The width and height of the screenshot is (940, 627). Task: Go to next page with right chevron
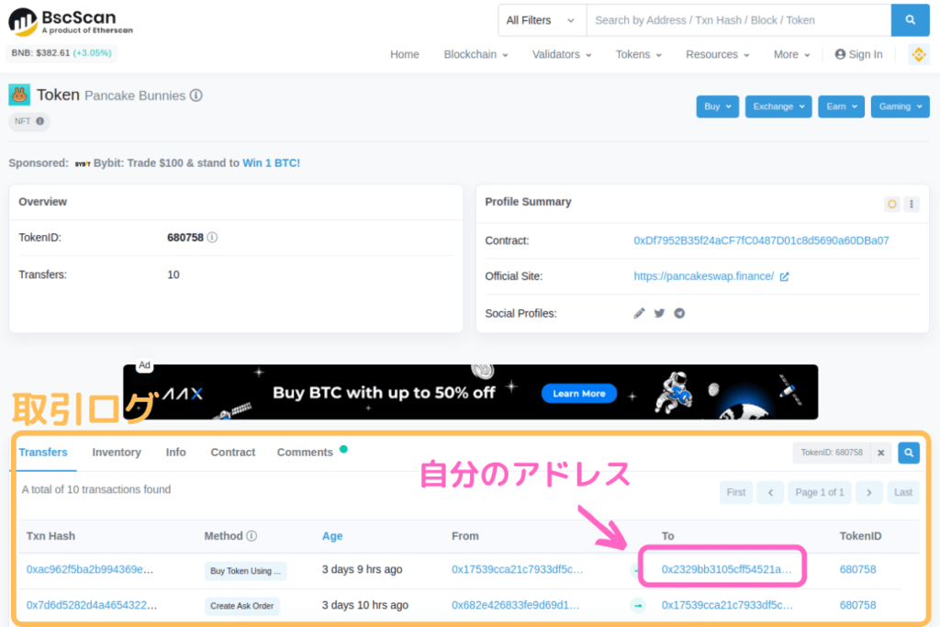869,493
